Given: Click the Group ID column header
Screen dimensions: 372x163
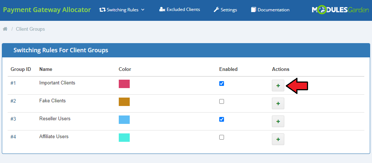Looking at the screenshot, I should (x=21, y=69).
